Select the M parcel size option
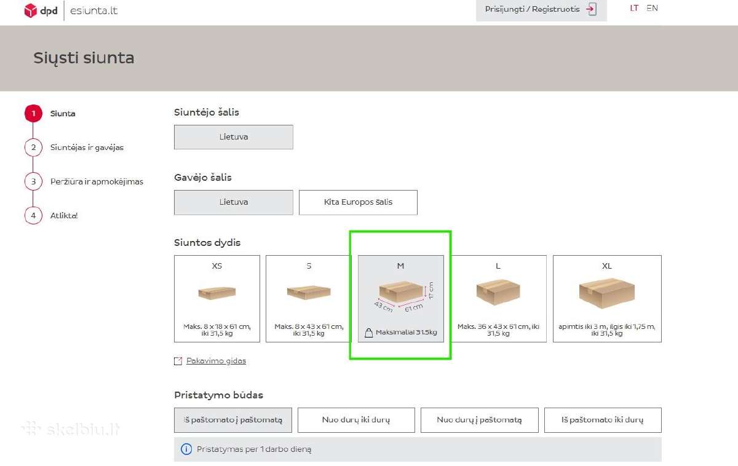 401,299
